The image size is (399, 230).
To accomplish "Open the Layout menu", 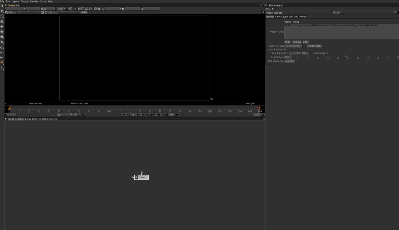I will click(15, 1).
